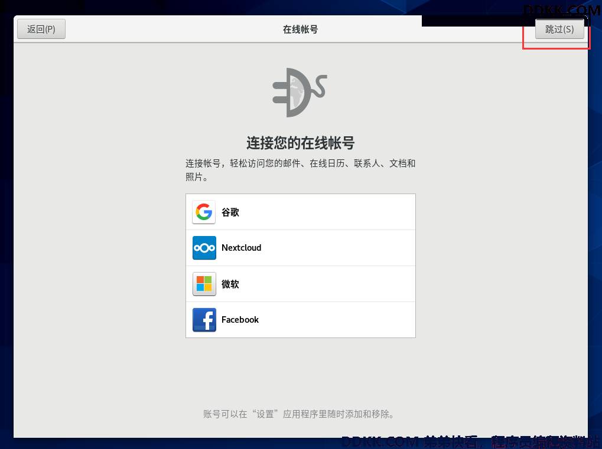
Task: Click the Microsoft logo icon
Action: click(x=204, y=284)
